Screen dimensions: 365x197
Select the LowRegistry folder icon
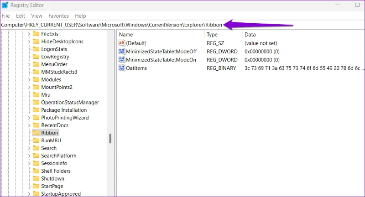tap(36, 57)
